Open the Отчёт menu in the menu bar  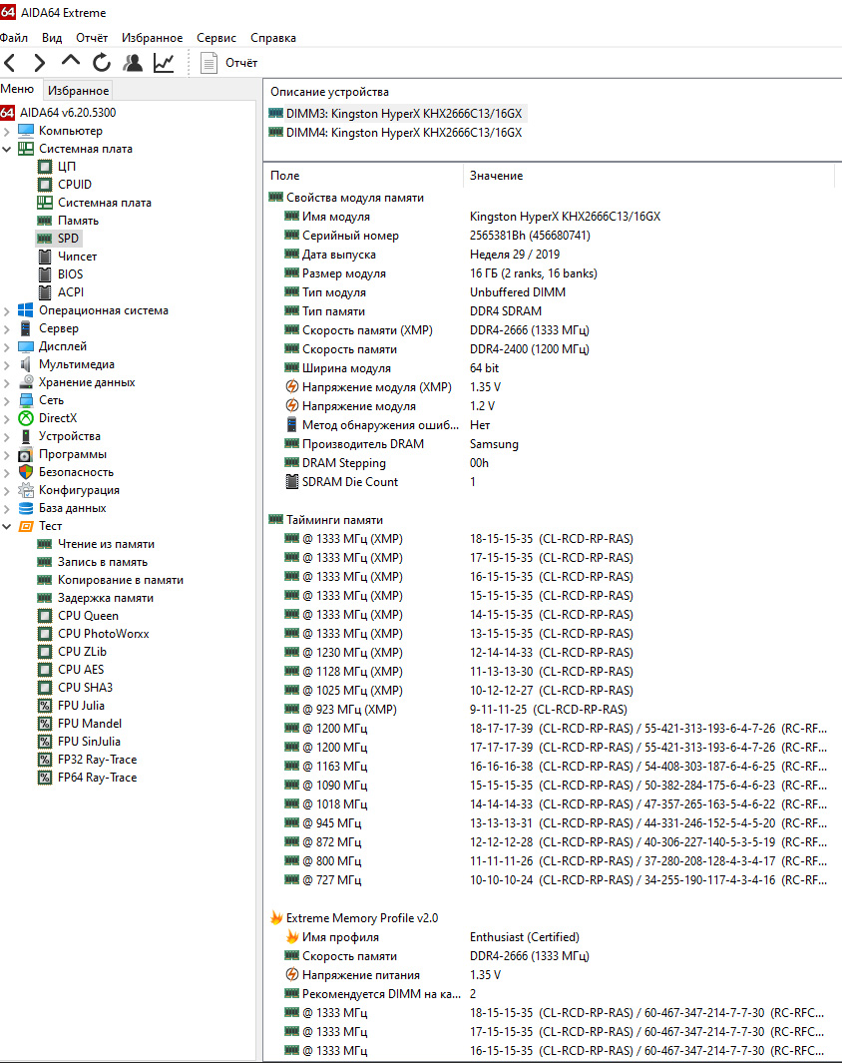[92, 38]
